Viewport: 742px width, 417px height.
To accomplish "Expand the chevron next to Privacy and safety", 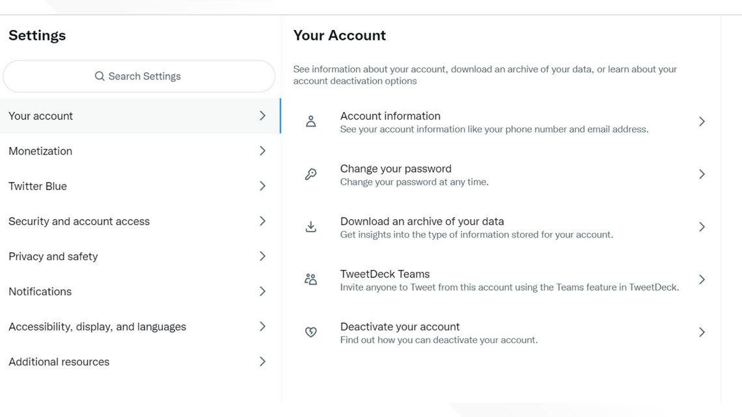I will (263, 256).
